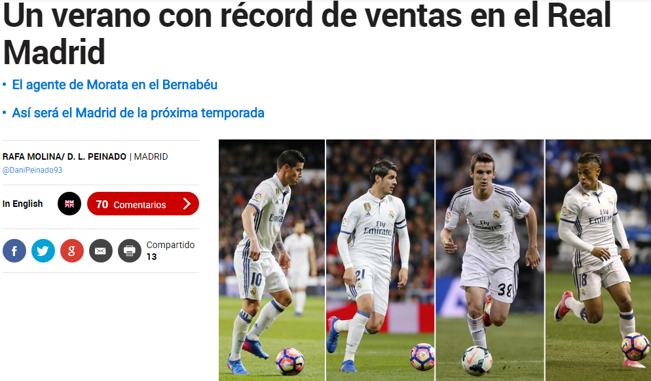Image resolution: width=651 pixels, height=381 pixels.
Task: Click the article headline about récord de ventas
Action: [307, 33]
